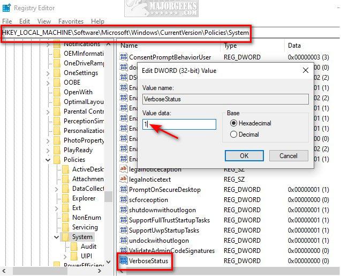Click the VerboseStatus DWORD value icon

click(x=124, y=261)
